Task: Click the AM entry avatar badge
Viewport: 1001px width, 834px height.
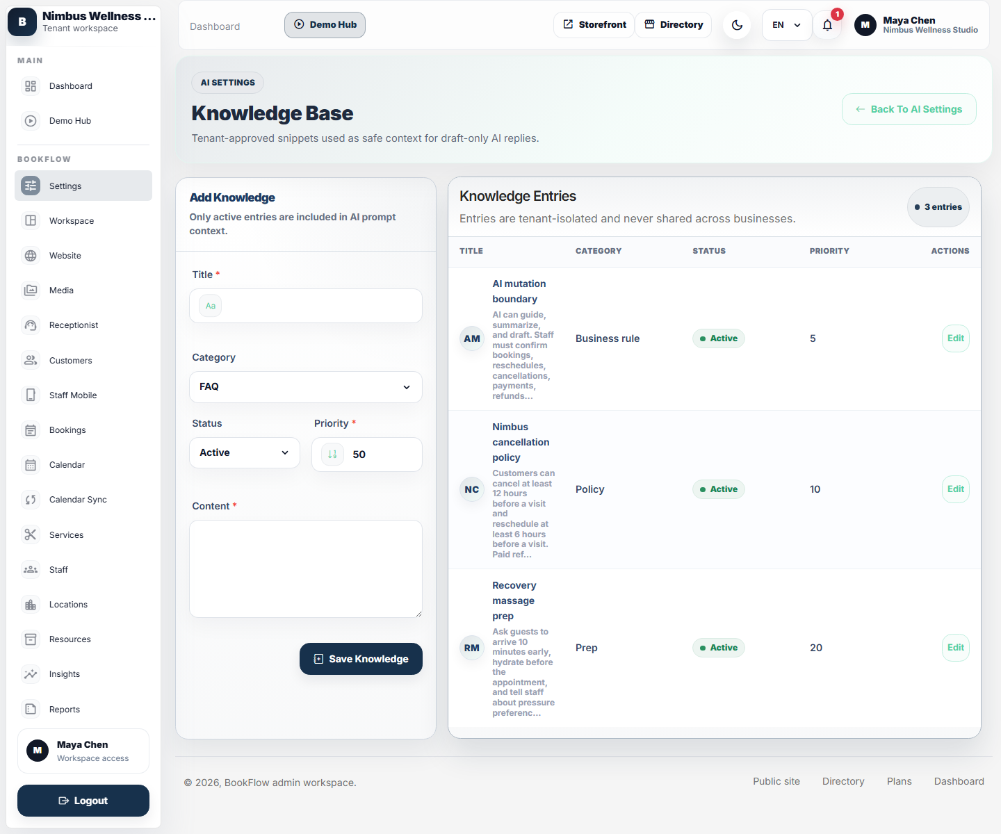Action: 472,339
